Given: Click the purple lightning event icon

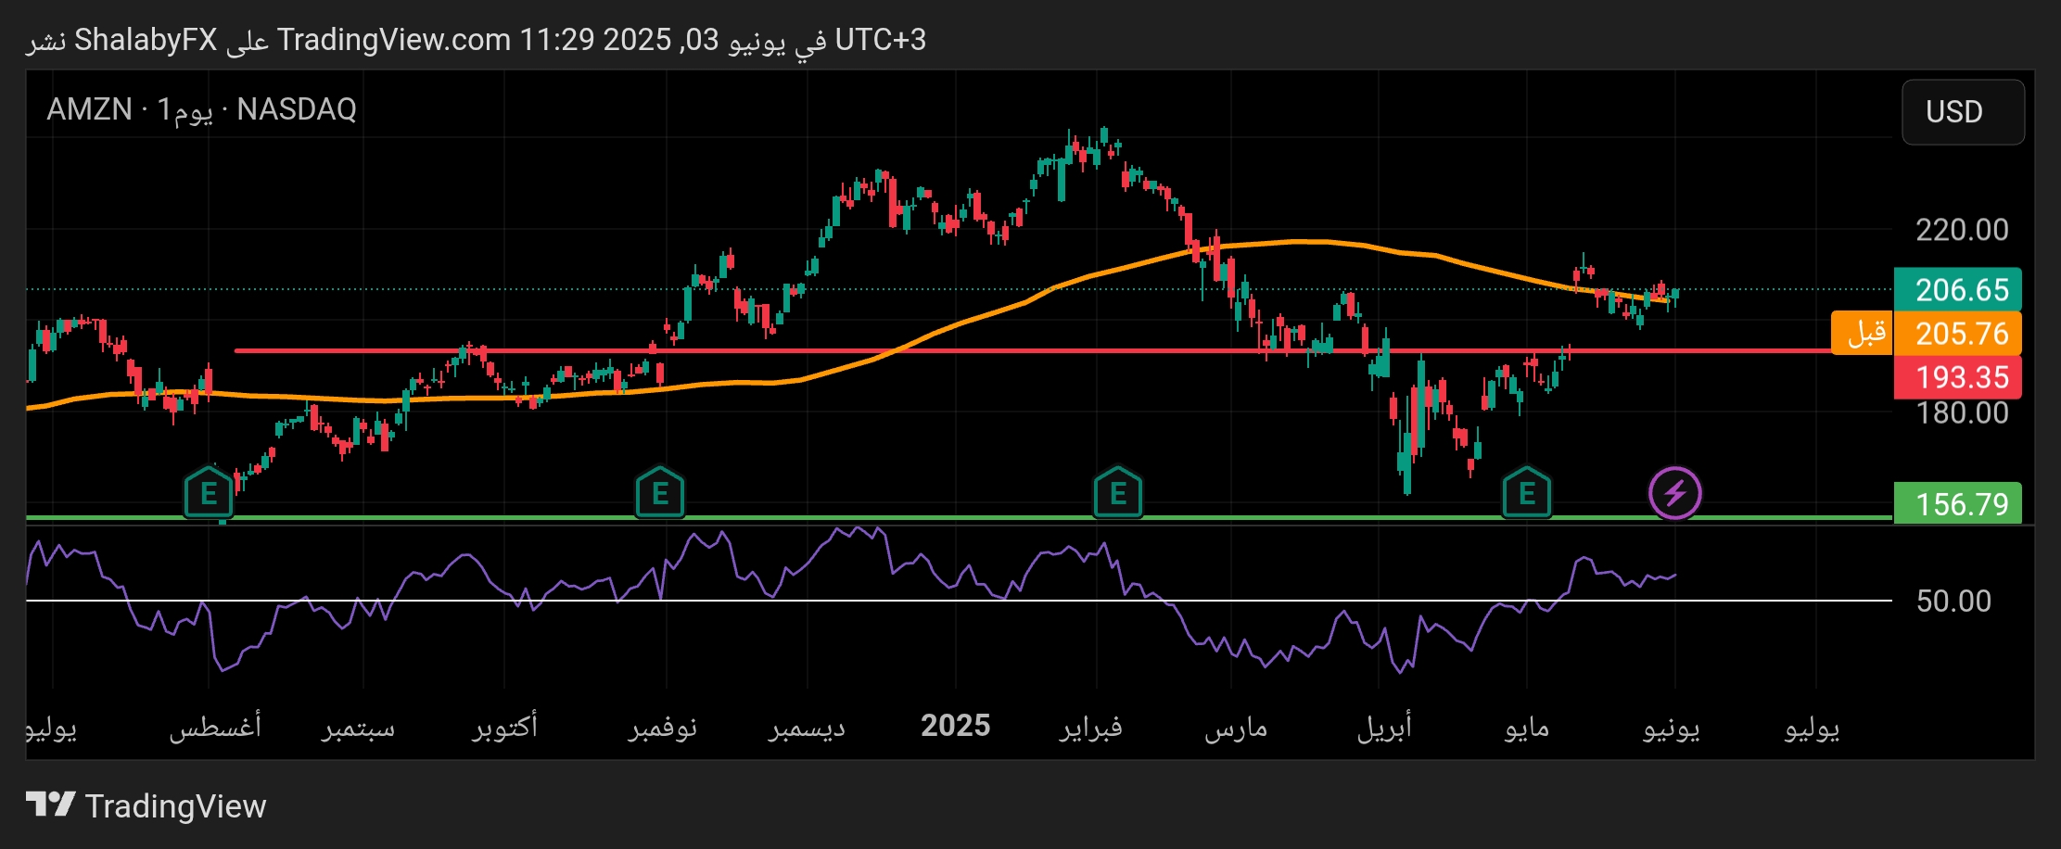Looking at the screenshot, I should (x=1674, y=493).
